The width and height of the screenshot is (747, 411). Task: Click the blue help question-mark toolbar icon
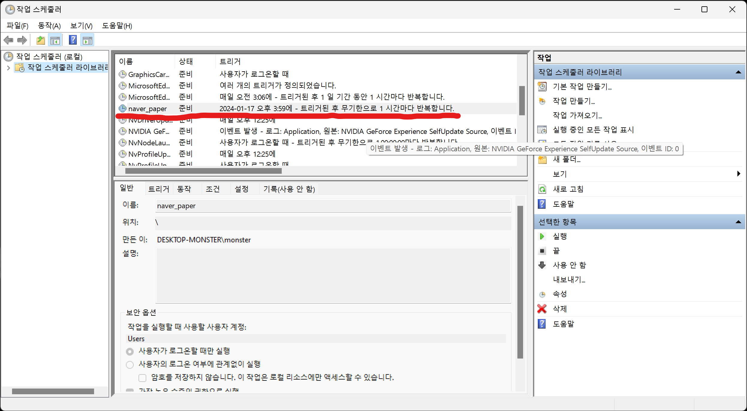[x=73, y=40]
